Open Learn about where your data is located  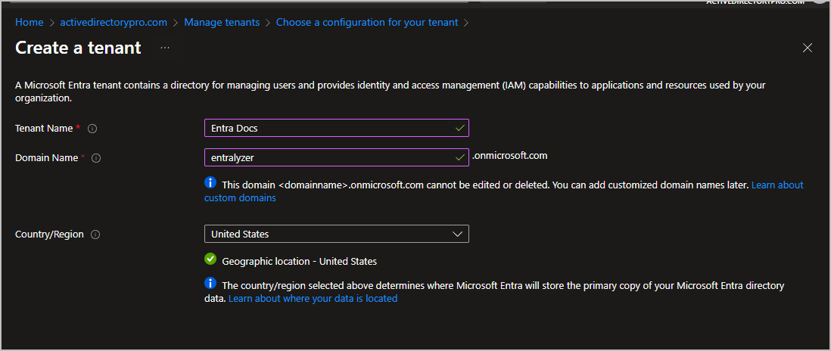[x=313, y=299]
